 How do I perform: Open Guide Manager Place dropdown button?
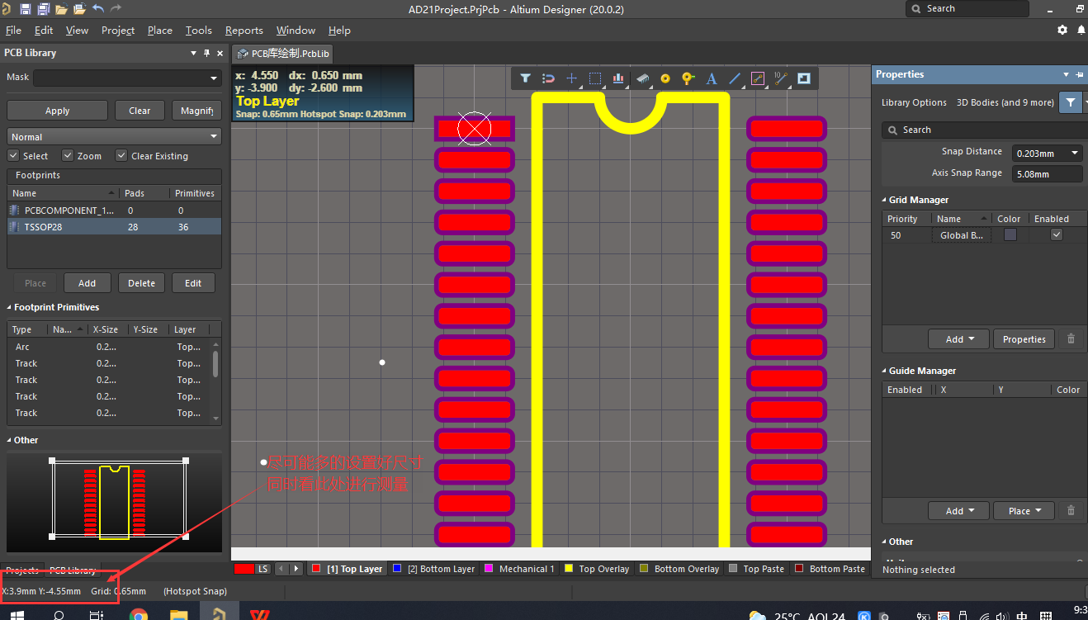click(x=1024, y=510)
